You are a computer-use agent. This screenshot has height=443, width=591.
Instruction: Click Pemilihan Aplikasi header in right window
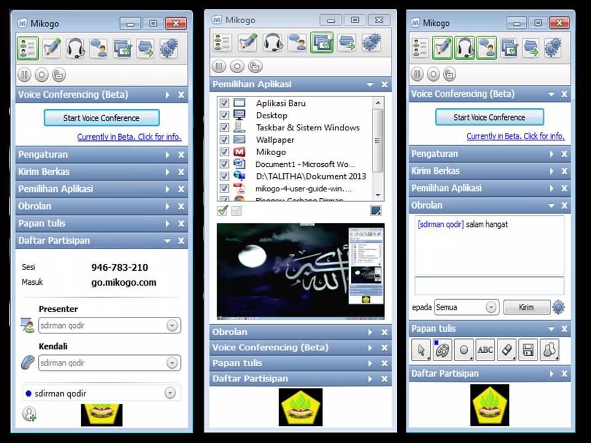pos(489,188)
